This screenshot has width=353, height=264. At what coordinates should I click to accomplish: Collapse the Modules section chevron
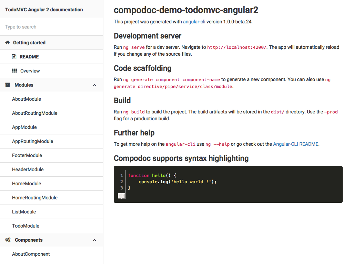pyautogui.click(x=94, y=85)
